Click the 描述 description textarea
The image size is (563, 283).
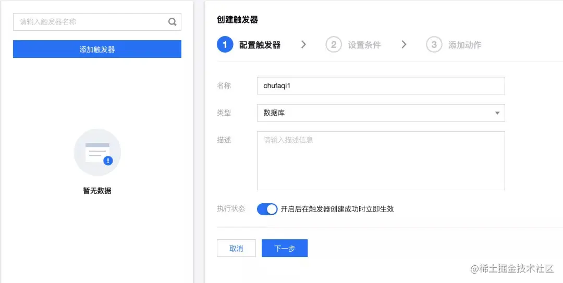coord(381,161)
